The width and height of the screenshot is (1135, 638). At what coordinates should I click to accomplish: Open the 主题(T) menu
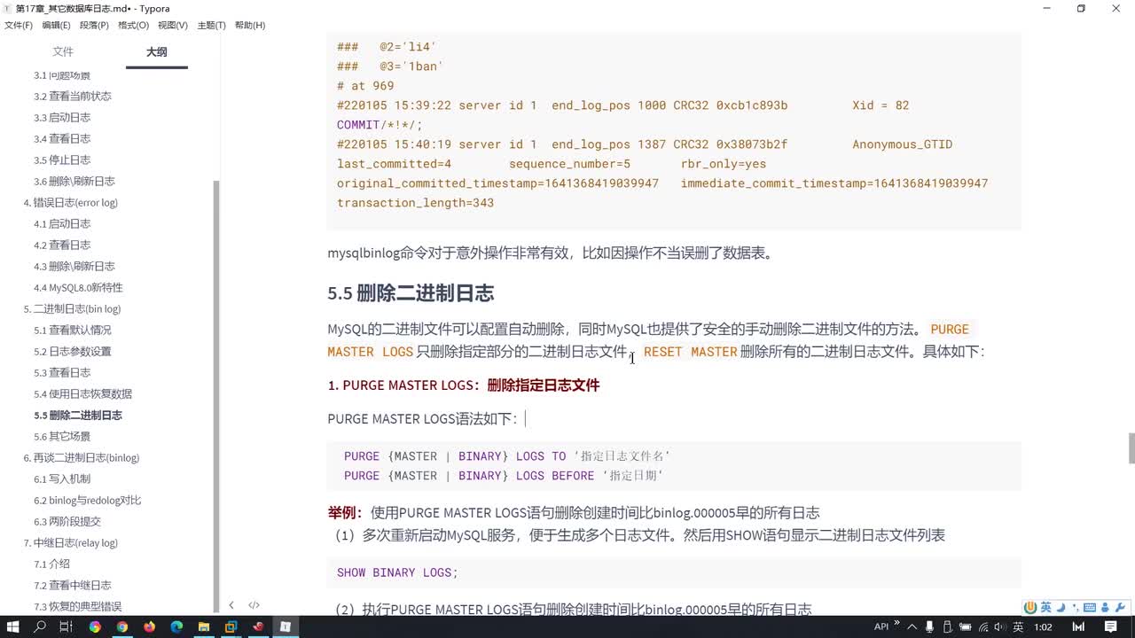[211, 26]
